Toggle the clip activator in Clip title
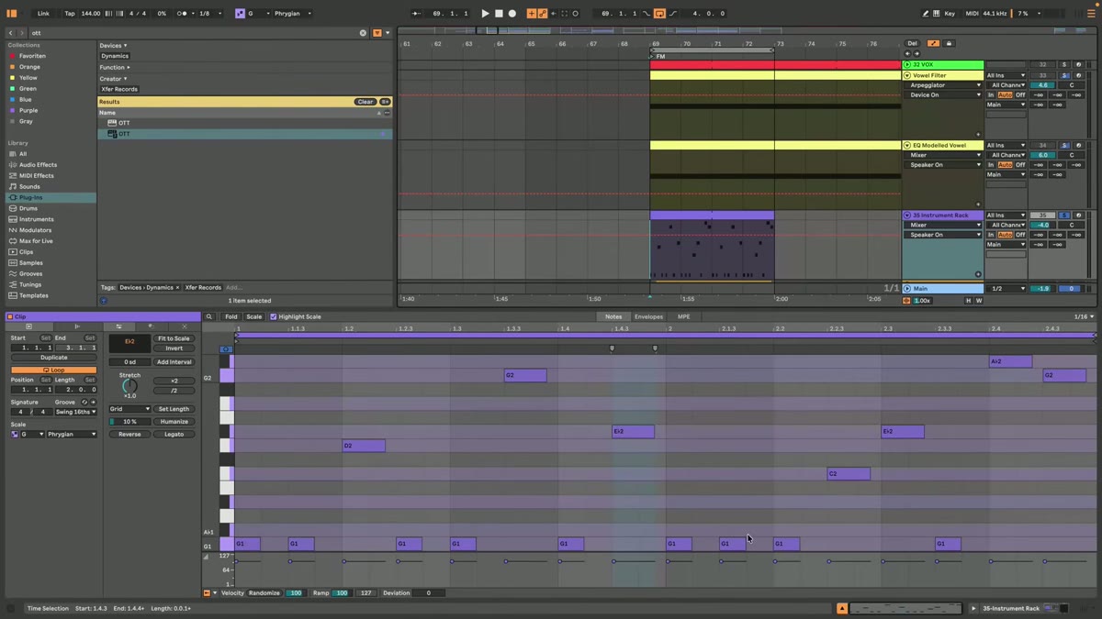Screen dimensions: 1102x619 pyautogui.click(x=10, y=316)
